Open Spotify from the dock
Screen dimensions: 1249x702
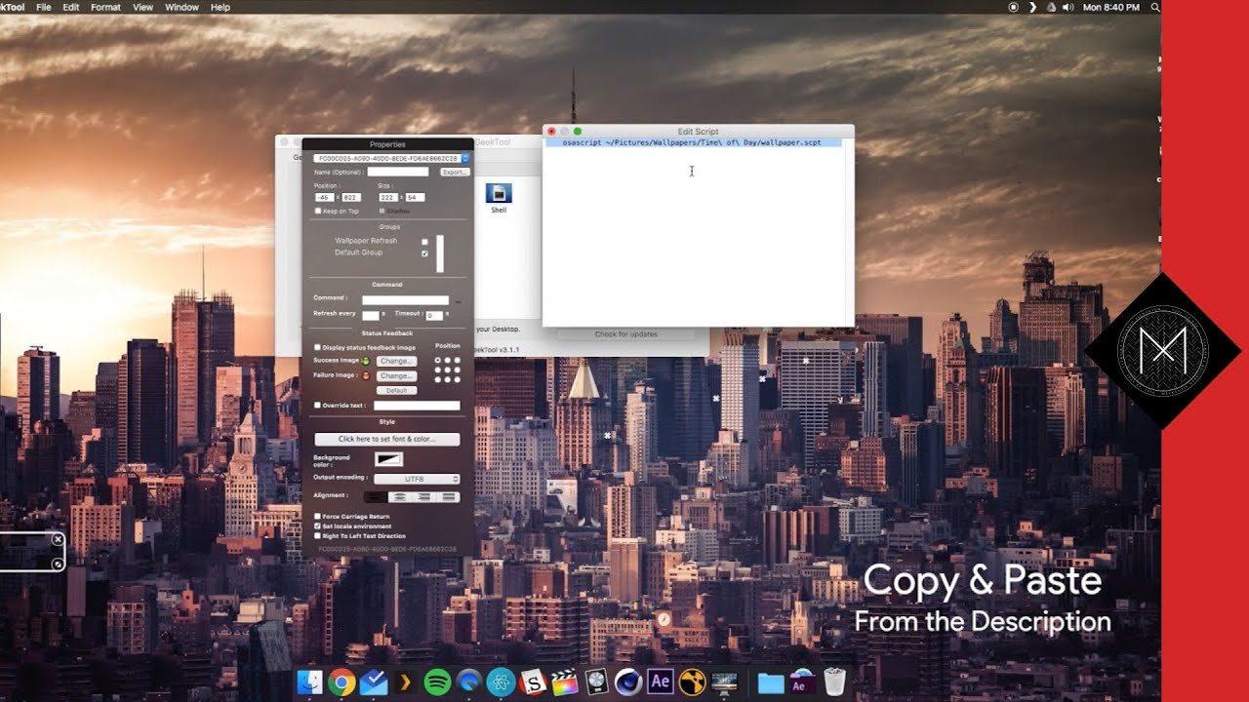tap(437, 682)
